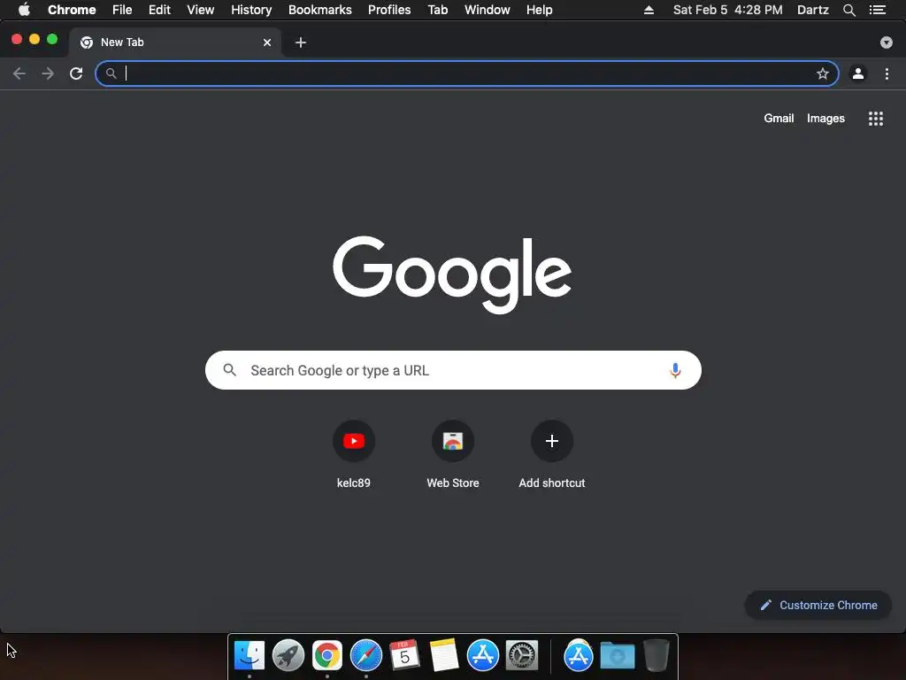This screenshot has width=906, height=680.
Task: Open the tab search dropdown arrow
Action: tap(887, 42)
